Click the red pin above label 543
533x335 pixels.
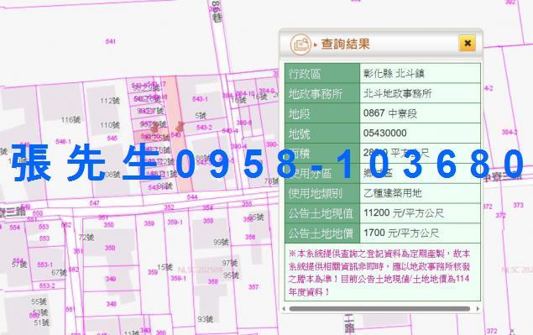pyautogui.click(x=180, y=127)
